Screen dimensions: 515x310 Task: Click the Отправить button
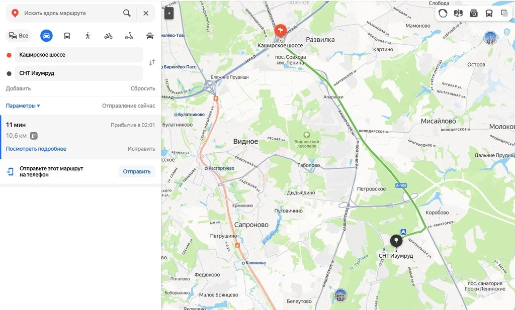[137, 171]
